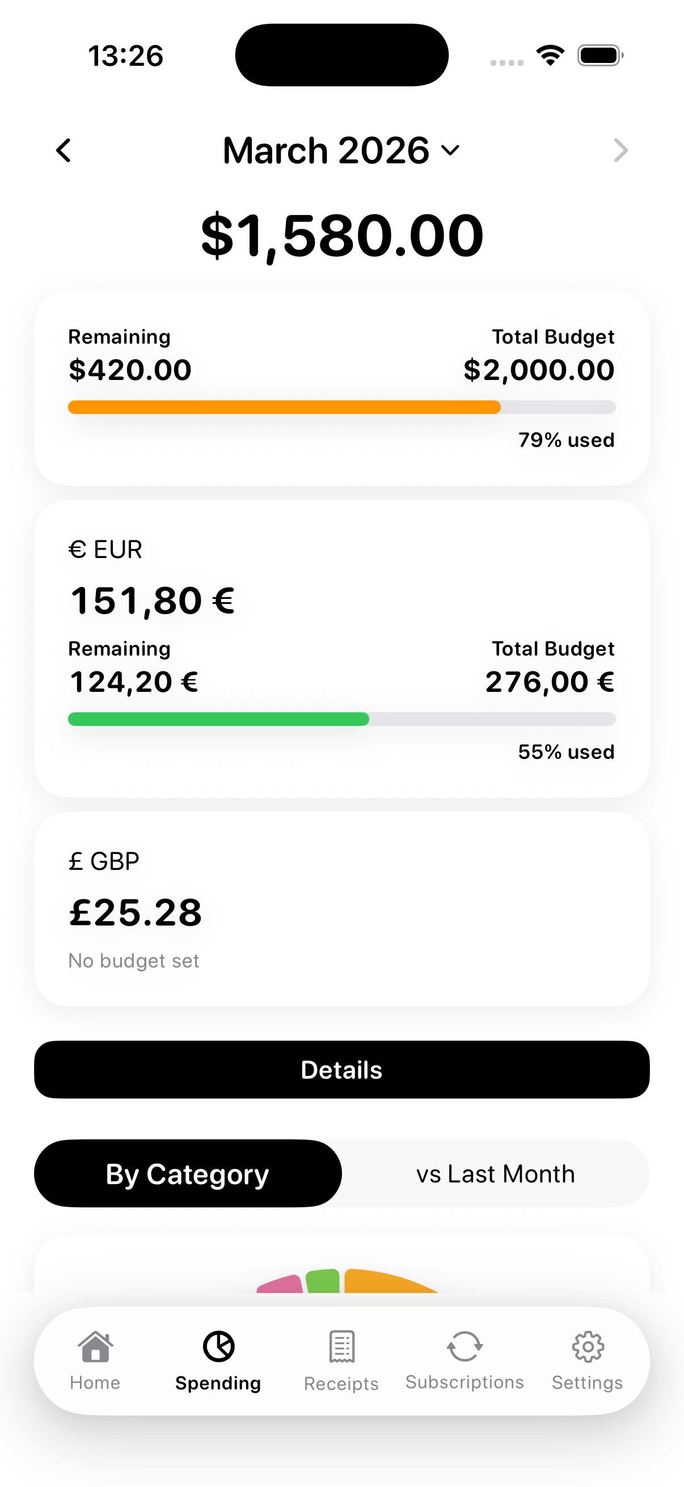Open the Home tab icon

95,1347
